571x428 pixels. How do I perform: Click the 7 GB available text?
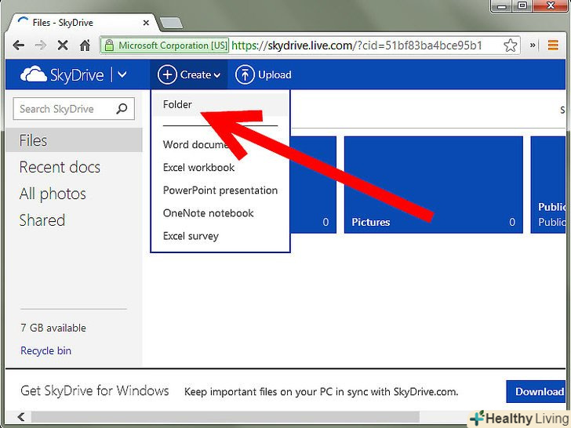[53, 328]
